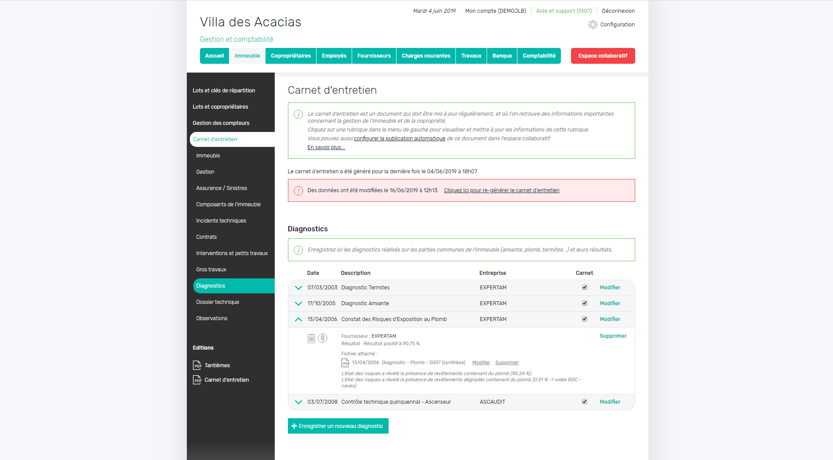Click Supprimer for the Plomb diagnostic

pos(613,336)
